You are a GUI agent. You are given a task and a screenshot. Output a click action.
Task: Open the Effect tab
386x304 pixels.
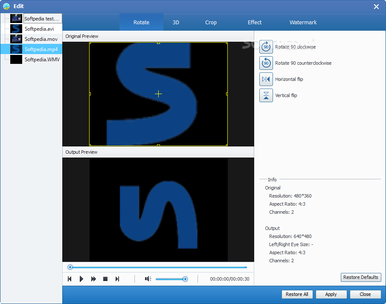[255, 23]
